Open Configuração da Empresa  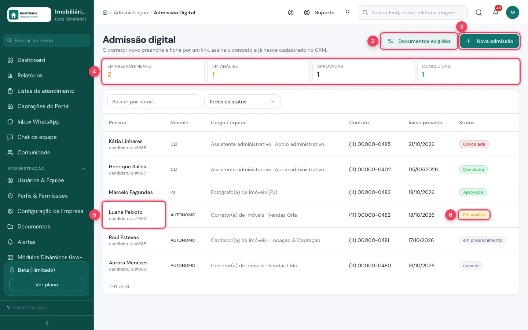pyautogui.click(x=47, y=211)
